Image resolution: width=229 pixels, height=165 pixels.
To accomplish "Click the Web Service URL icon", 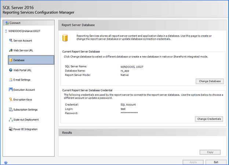I will tap(10, 50).
